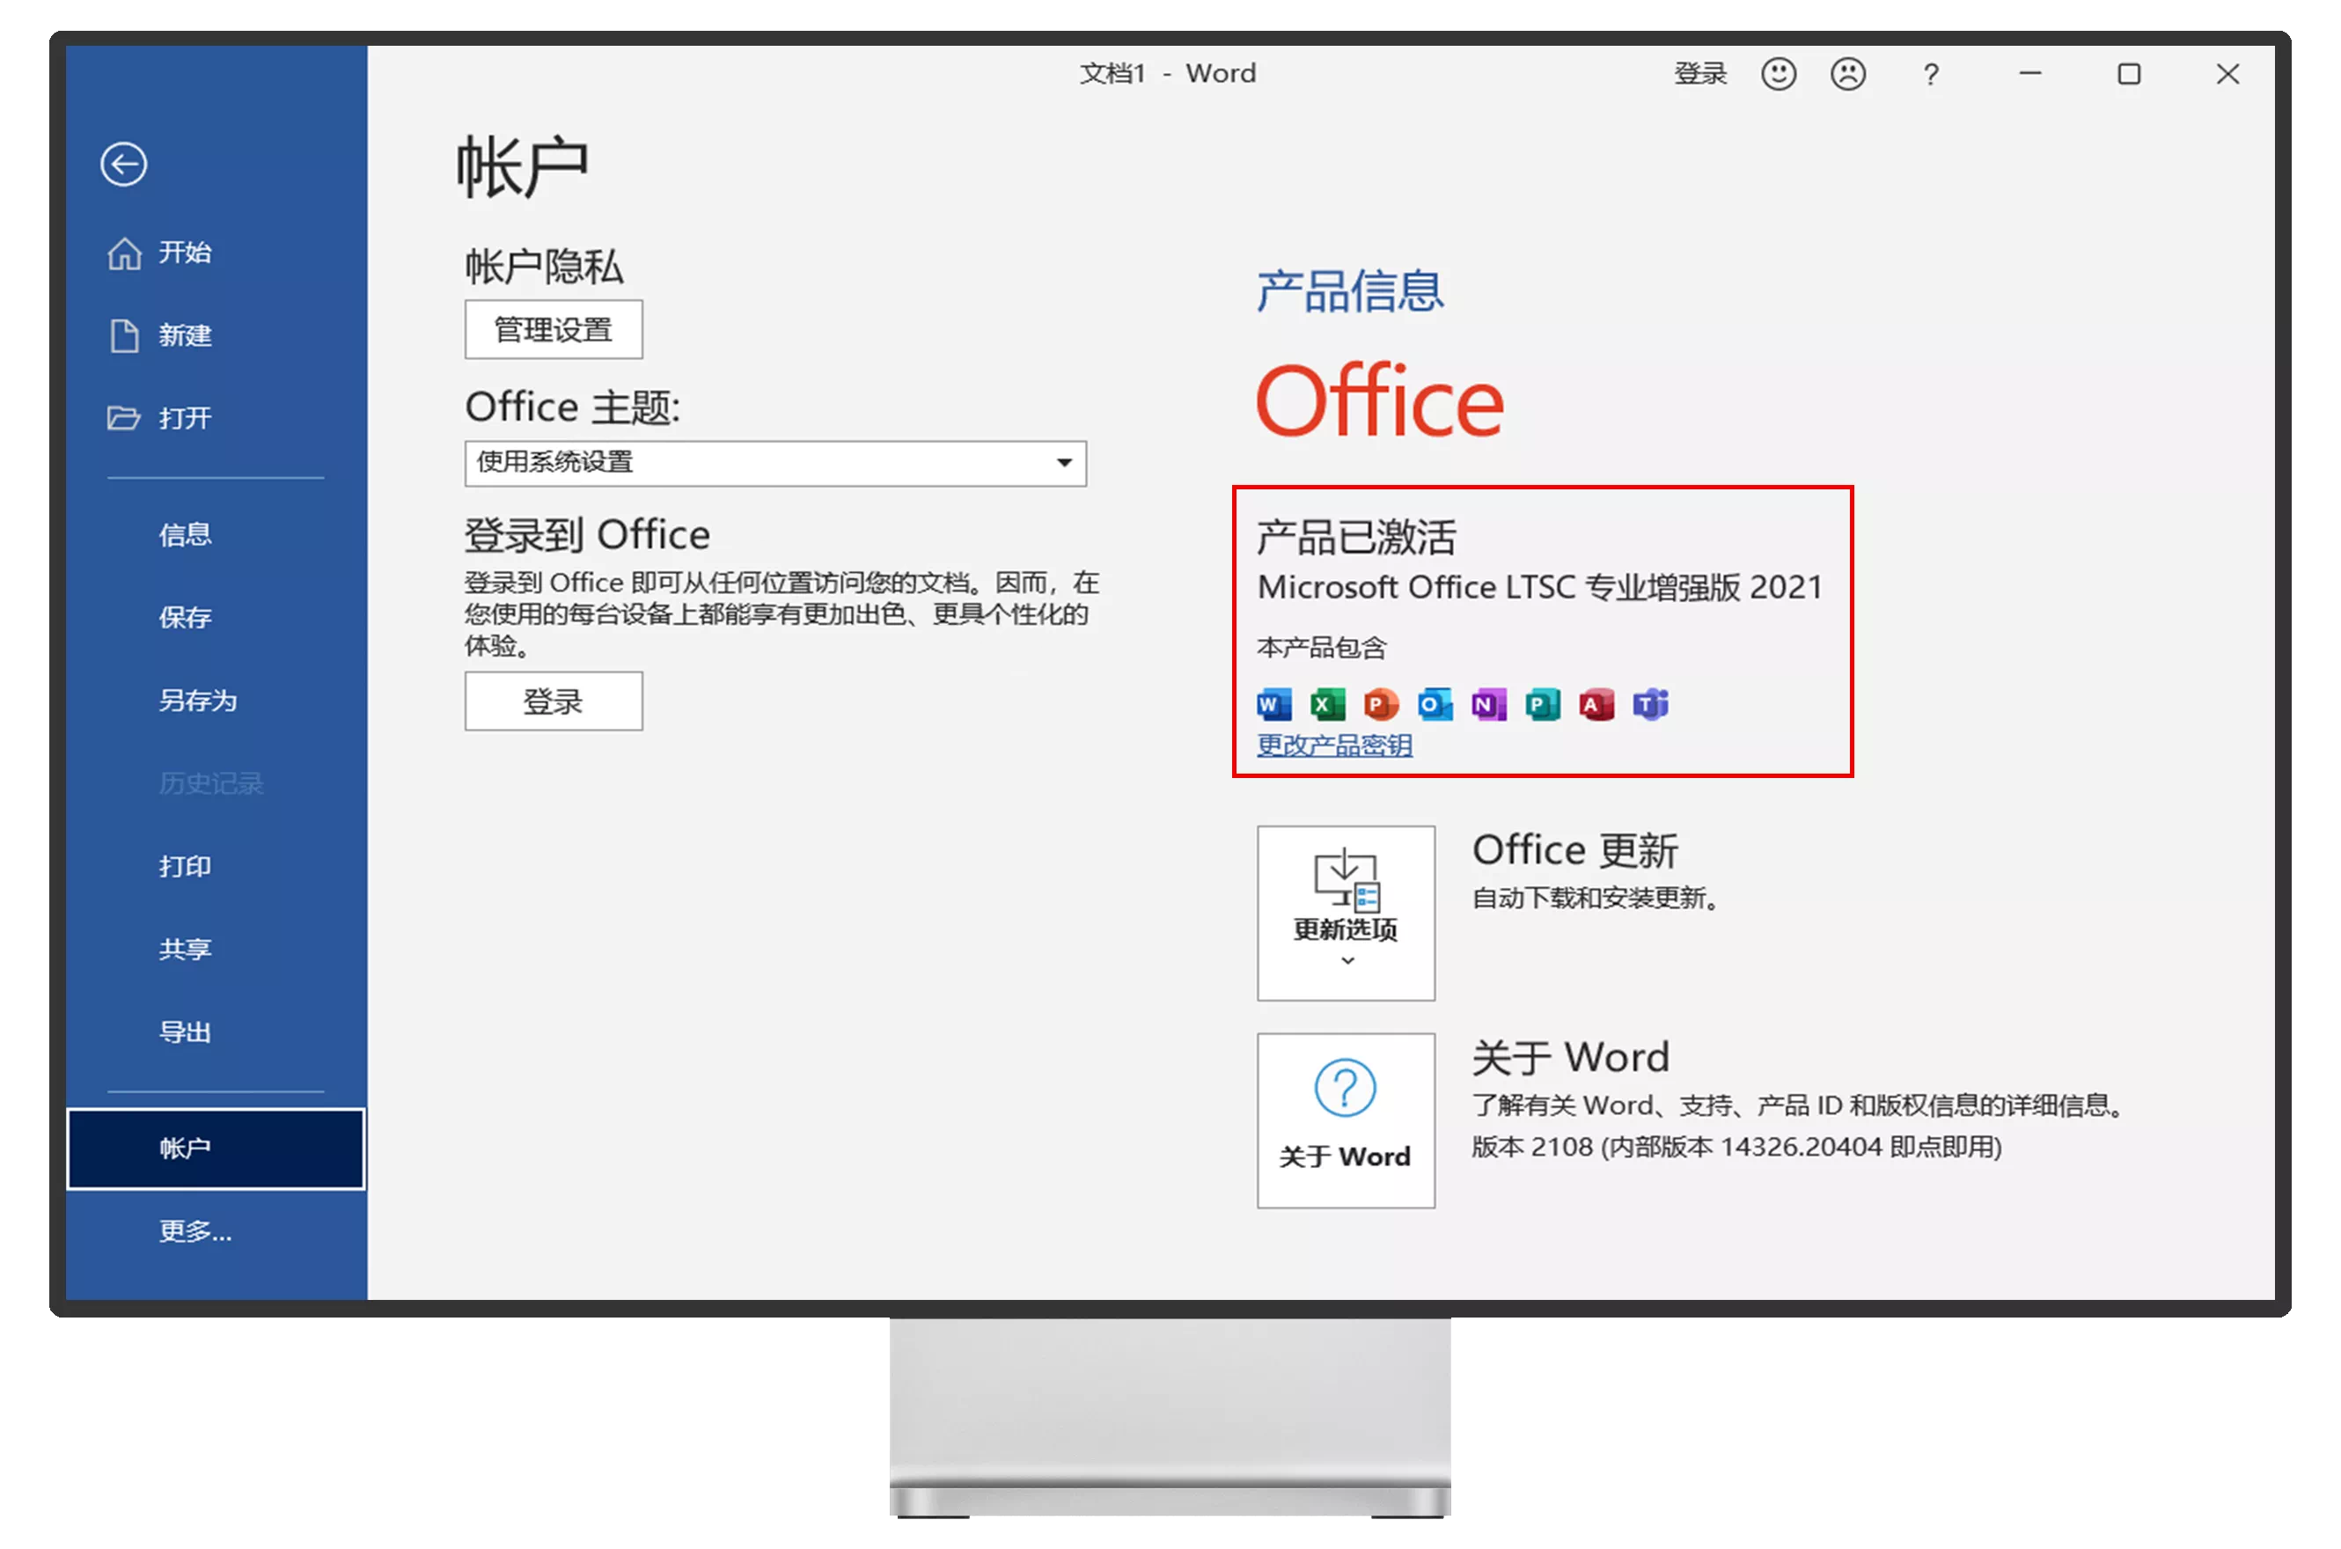Open help with the ? icon
Screen dimensions: 2341x1549
(1930, 74)
